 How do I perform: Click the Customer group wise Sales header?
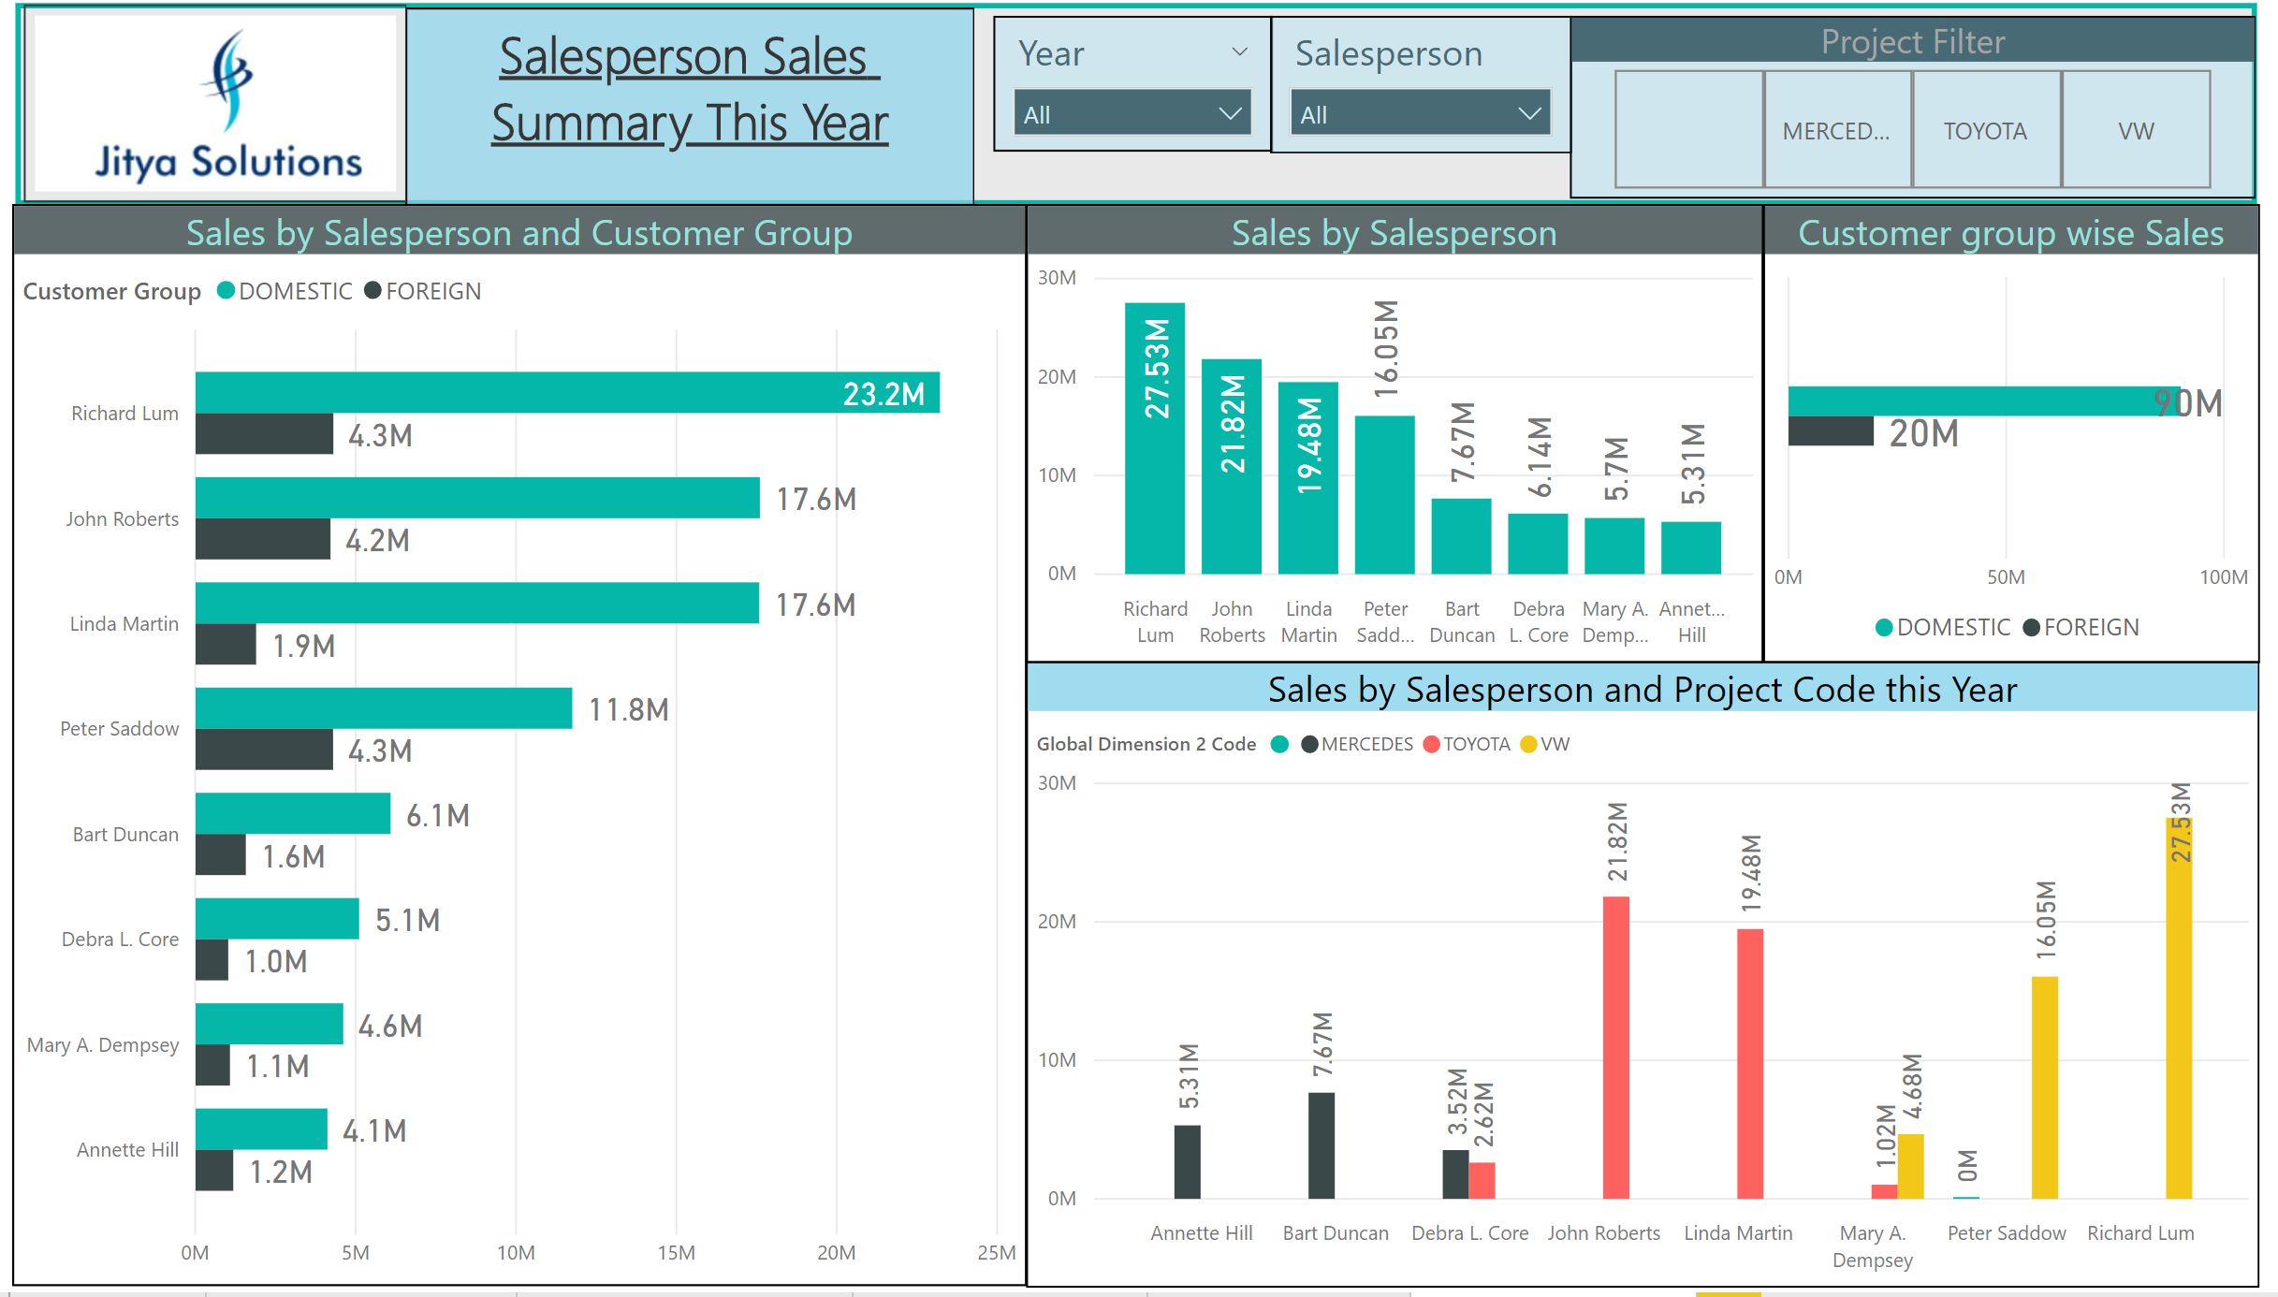click(x=2011, y=232)
